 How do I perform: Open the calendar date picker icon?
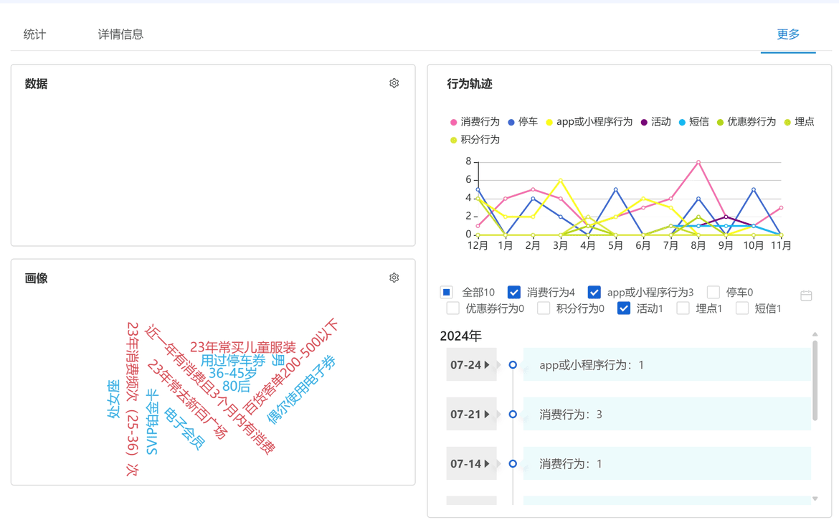coord(806,296)
